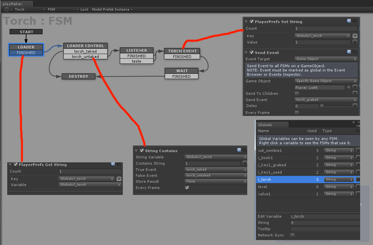This screenshot has height=245, width=373.
Task: Open Store Result dropdown showing None
Action: pos(216,181)
